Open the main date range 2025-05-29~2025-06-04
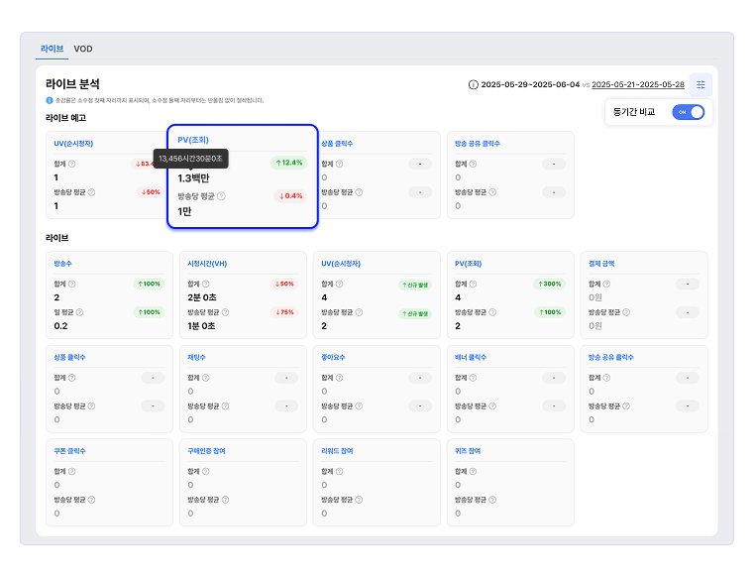Image resolution: width=753 pixels, height=578 pixels. pyautogui.click(x=530, y=84)
